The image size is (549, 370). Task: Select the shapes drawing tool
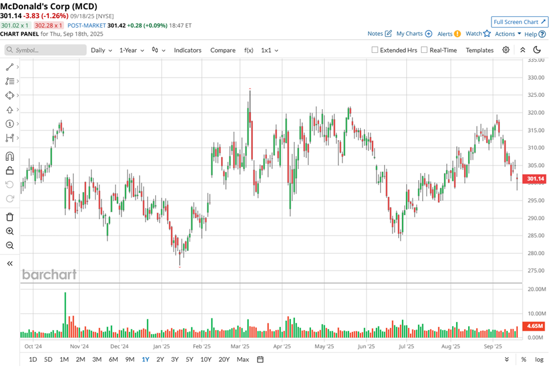(9, 95)
